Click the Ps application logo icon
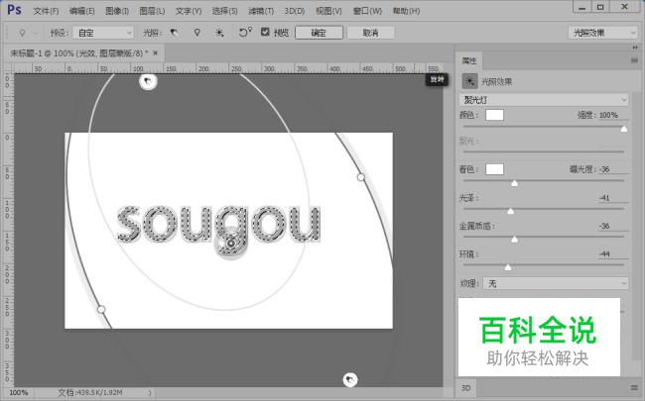 pyautogui.click(x=12, y=11)
